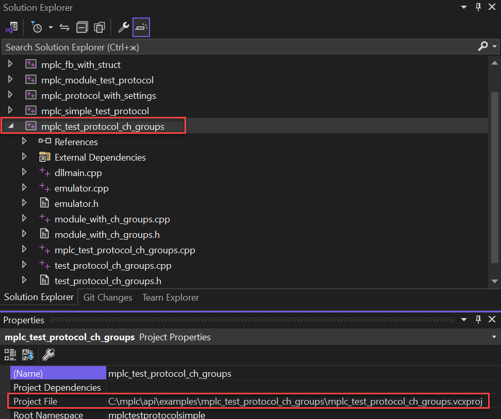
Task: Select mplc_fb_with_struct project
Action: (81, 65)
